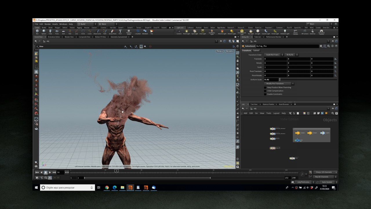This screenshot has width=371, height=209.
Task: Check the Child Compensation box
Action: (x=265, y=91)
